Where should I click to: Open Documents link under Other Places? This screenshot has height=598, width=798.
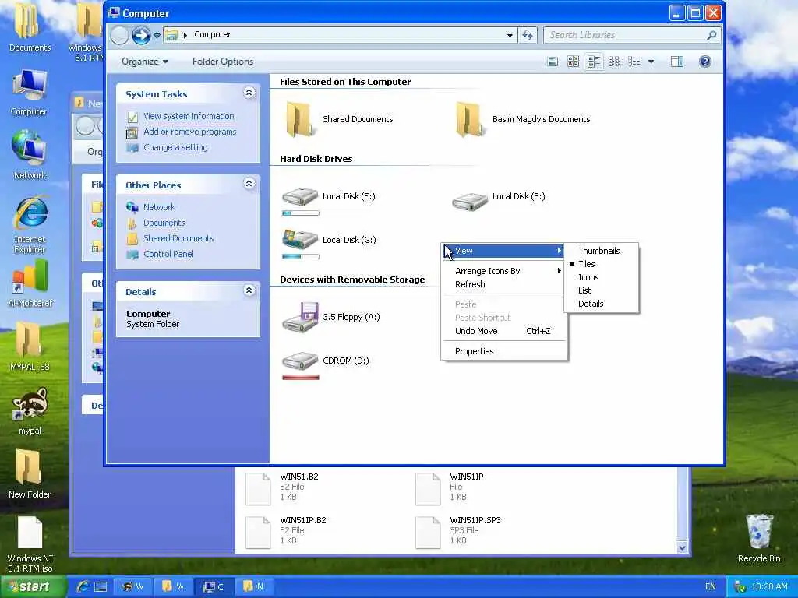tap(164, 223)
